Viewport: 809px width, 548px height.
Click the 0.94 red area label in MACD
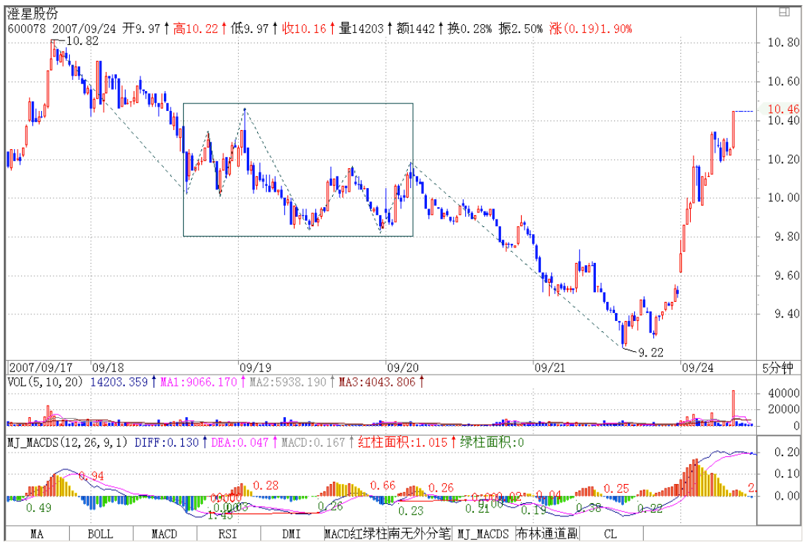(x=91, y=476)
